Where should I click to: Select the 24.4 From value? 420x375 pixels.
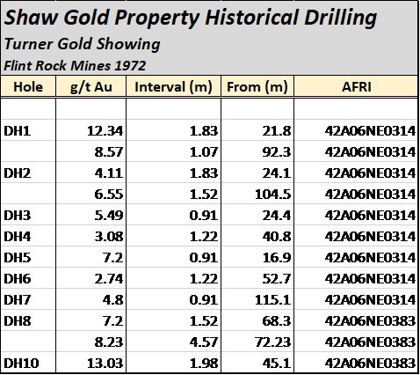277,216
